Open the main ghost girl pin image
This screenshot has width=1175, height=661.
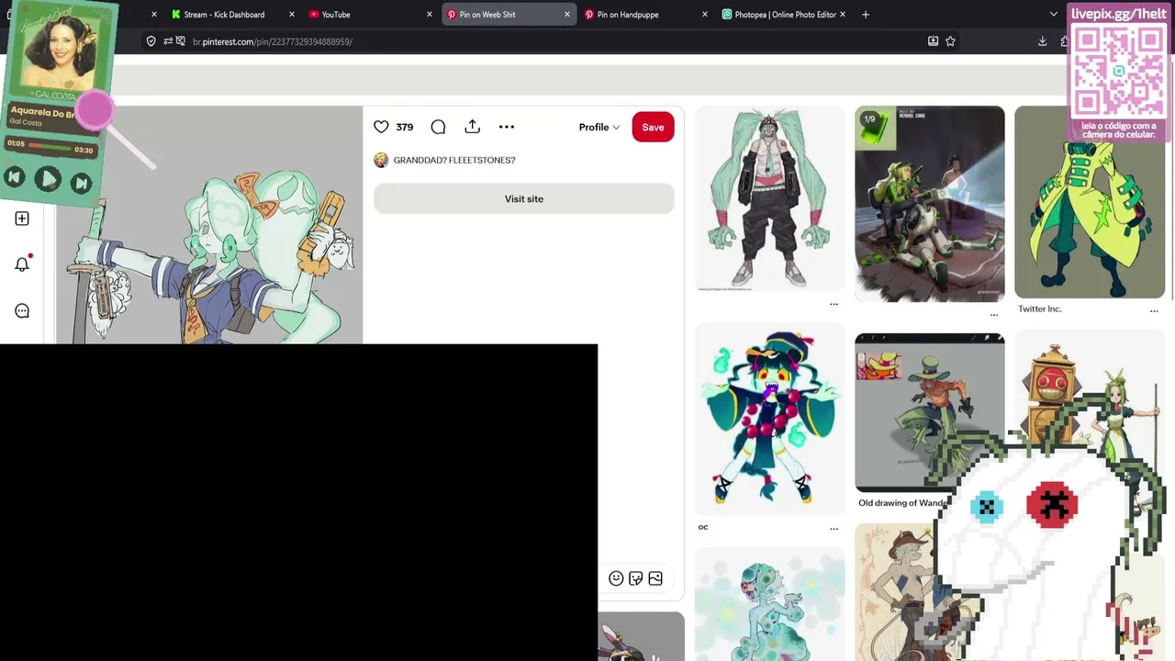(209, 226)
